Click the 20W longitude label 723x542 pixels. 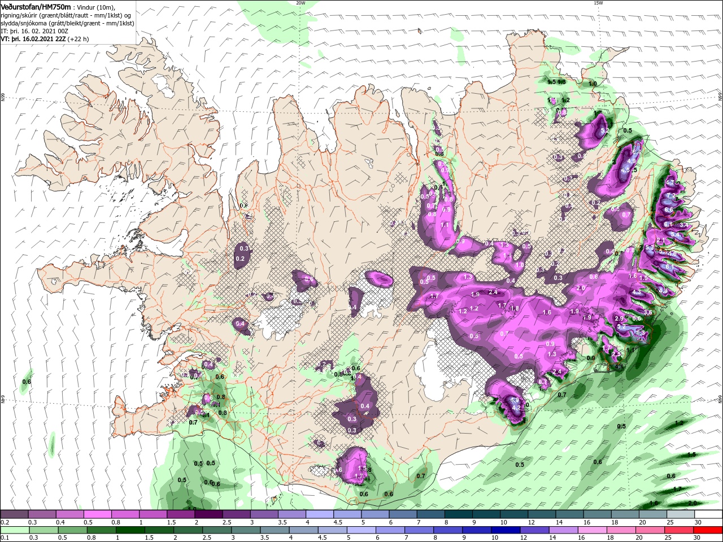[300, 3]
